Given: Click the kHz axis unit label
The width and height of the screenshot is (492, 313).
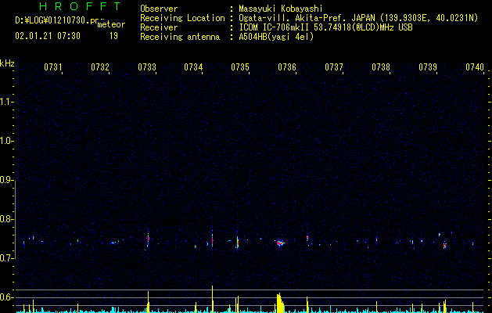Looking at the screenshot, I should point(7,63).
